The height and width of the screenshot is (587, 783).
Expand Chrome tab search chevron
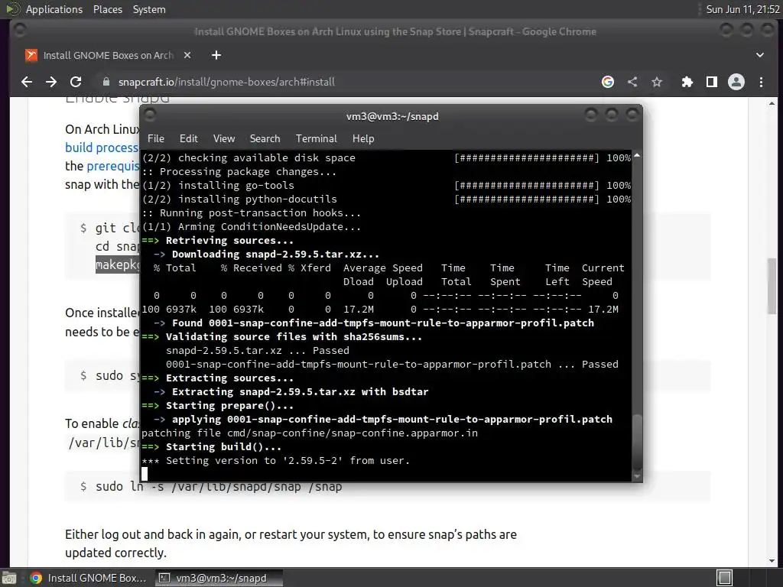point(759,55)
